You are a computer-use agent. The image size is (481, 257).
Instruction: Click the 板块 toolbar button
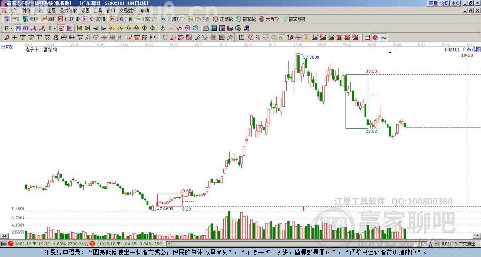(x=30, y=19)
